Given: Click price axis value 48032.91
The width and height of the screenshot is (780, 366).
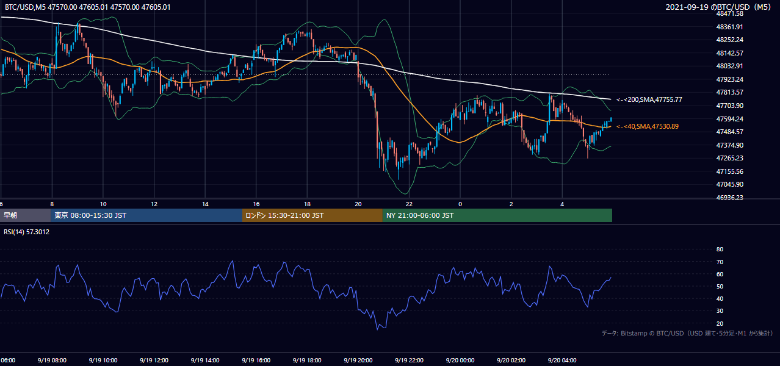Looking at the screenshot, I should click(x=729, y=66).
